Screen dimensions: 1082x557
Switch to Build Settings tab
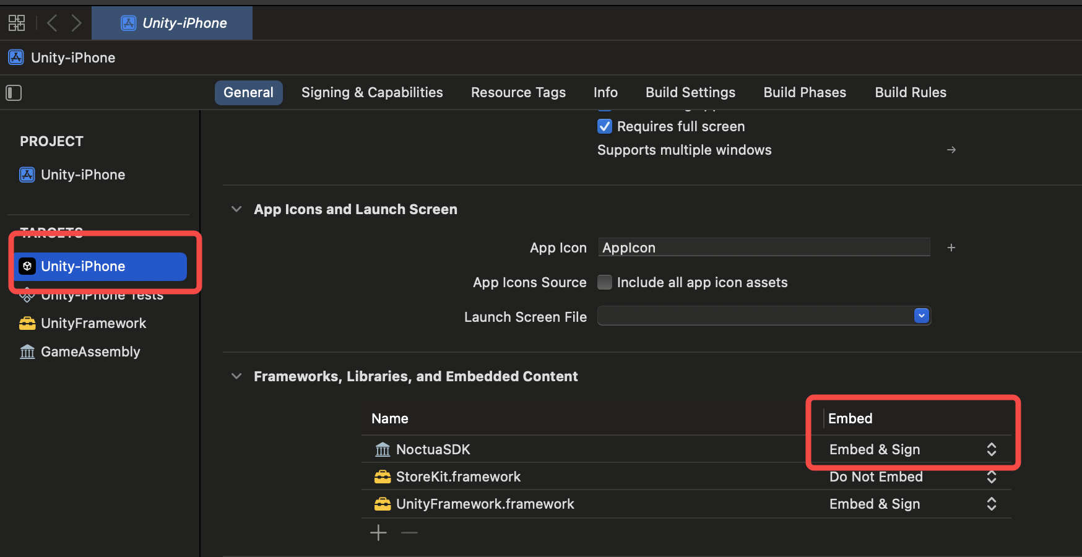click(x=690, y=92)
